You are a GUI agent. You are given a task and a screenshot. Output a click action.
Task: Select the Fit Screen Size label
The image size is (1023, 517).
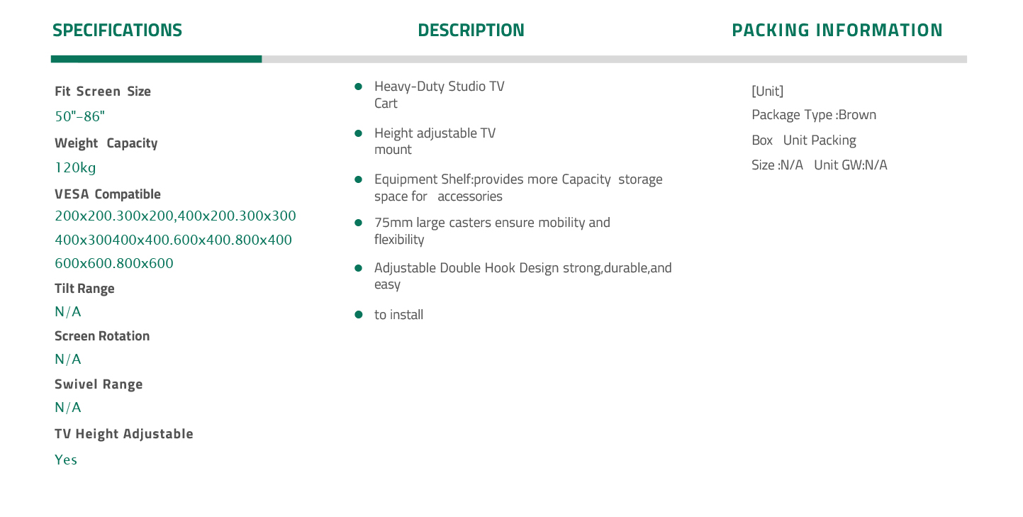(103, 91)
